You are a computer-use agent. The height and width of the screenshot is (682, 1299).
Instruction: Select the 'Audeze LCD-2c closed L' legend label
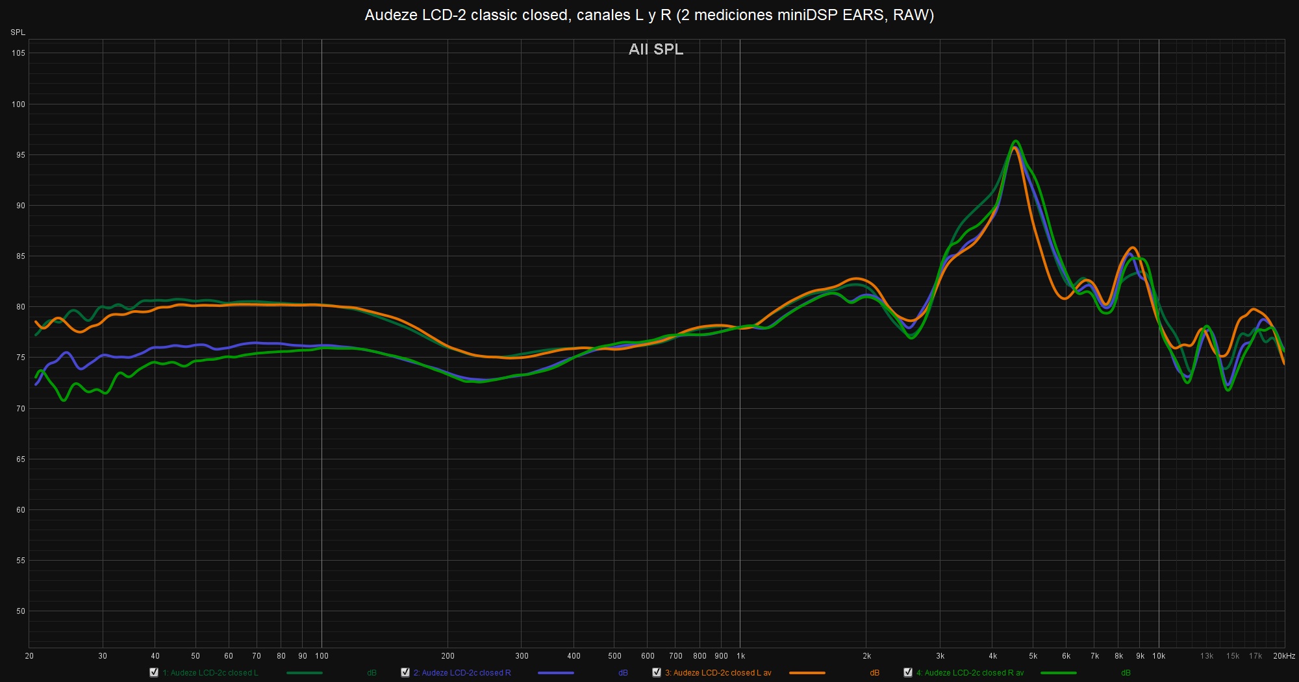pyautogui.click(x=210, y=673)
